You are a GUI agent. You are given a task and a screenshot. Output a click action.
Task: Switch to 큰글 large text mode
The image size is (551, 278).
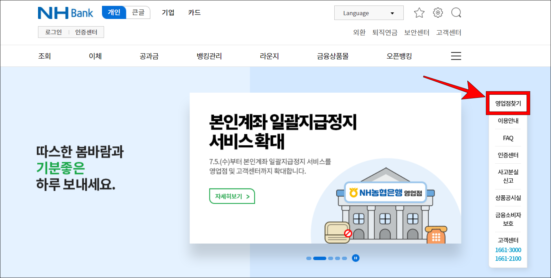138,12
